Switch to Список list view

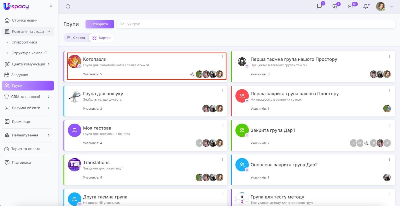[76, 38]
